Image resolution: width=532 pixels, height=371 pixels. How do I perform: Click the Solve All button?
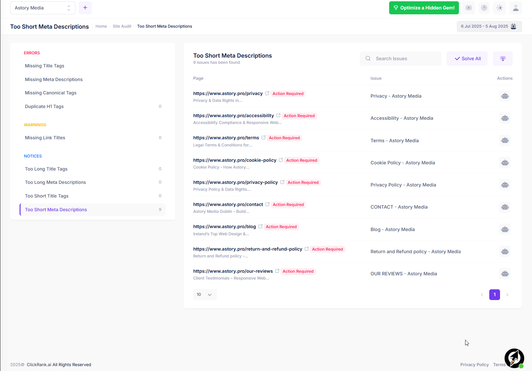467,59
